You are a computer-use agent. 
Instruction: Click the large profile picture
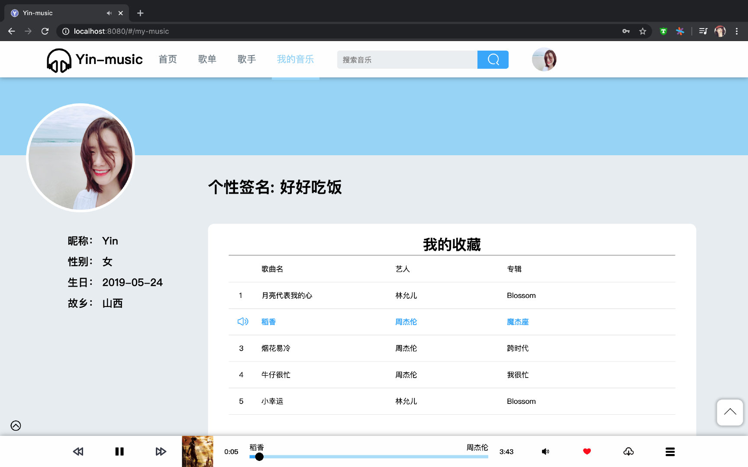tap(81, 158)
